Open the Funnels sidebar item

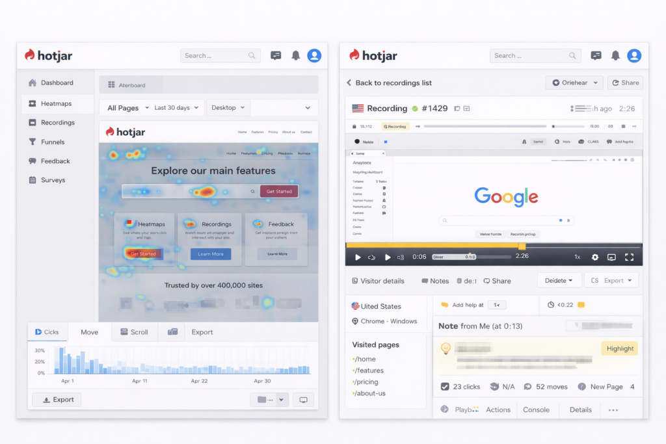(52, 142)
